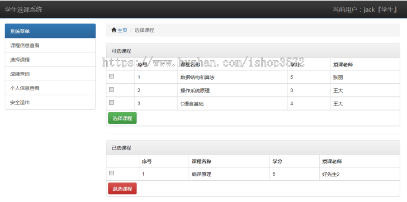Click the red 退选课程 button
The image size is (407, 202).
[122, 188]
